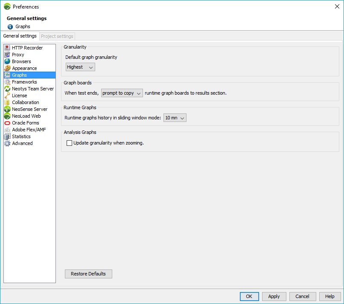This screenshot has width=344, height=304.
Task: Open the License key icon
Action: pyautogui.click(x=7, y=96)
